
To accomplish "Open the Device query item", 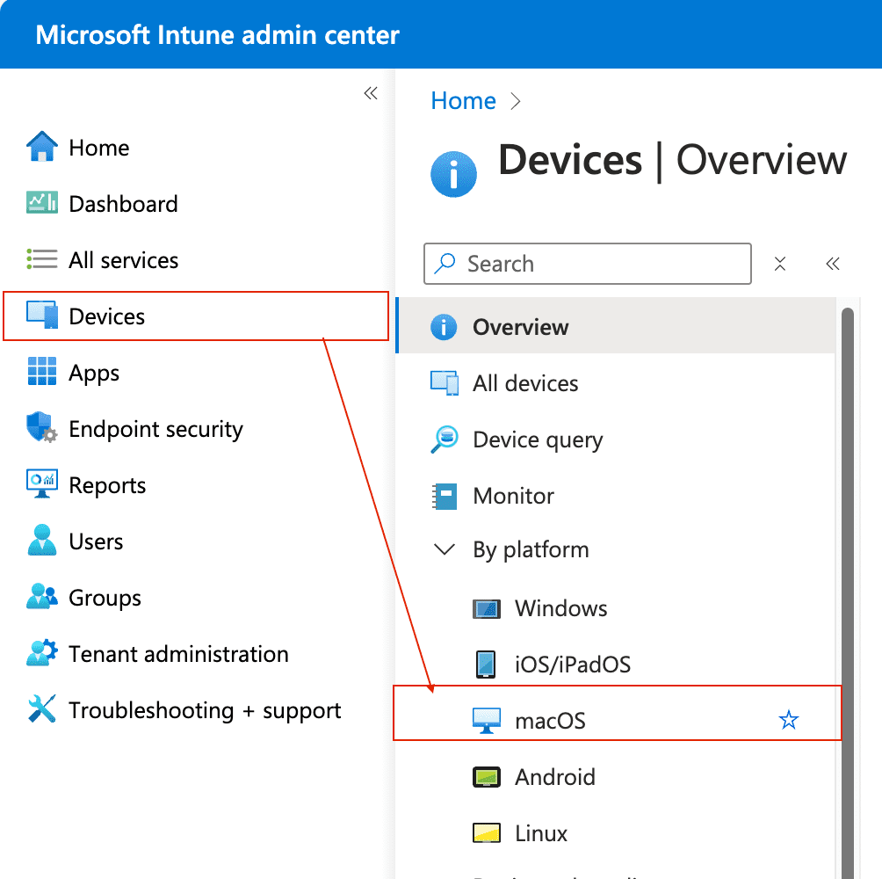I will pos(538,439).
